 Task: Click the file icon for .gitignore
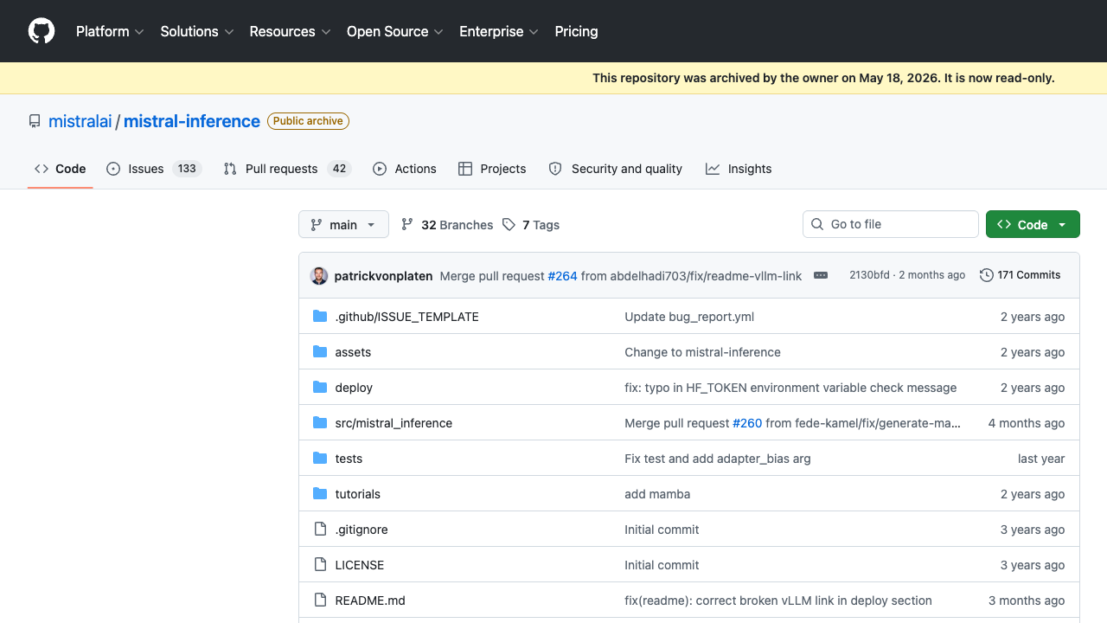(320, 530)
